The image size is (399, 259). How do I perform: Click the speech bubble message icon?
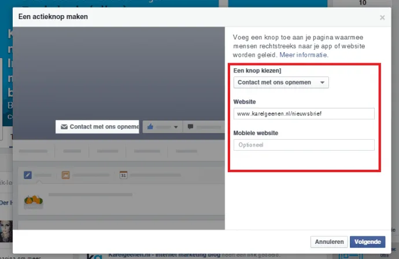[x=190, y=126]
